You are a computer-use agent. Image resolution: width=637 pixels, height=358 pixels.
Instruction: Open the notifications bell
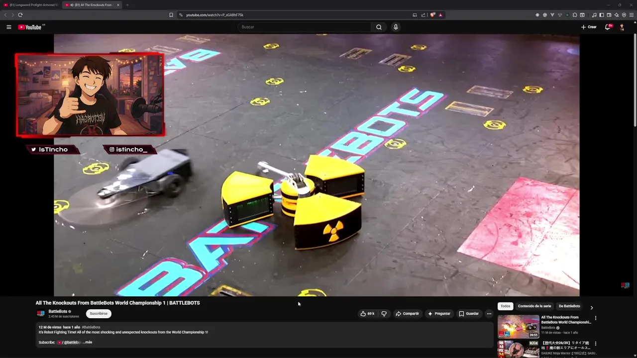coord(608,27)
